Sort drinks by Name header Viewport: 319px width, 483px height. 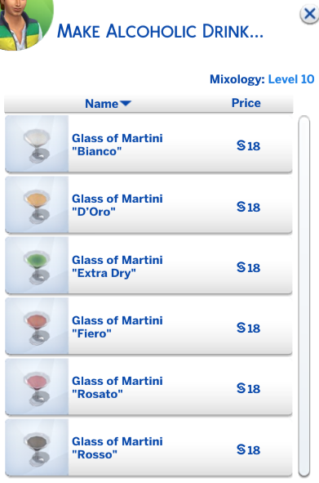101,104
